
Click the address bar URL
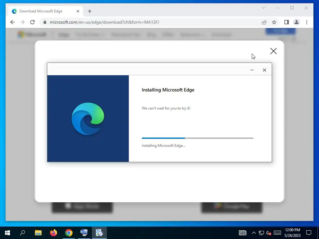pyautogui.click(x=104, y=22)
